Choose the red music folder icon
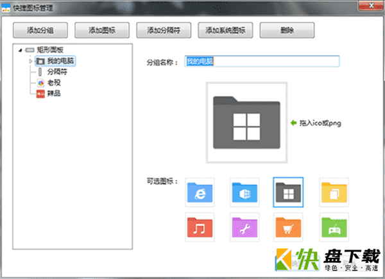This screenshot has width=385, height=279. [x=200, y=227]
